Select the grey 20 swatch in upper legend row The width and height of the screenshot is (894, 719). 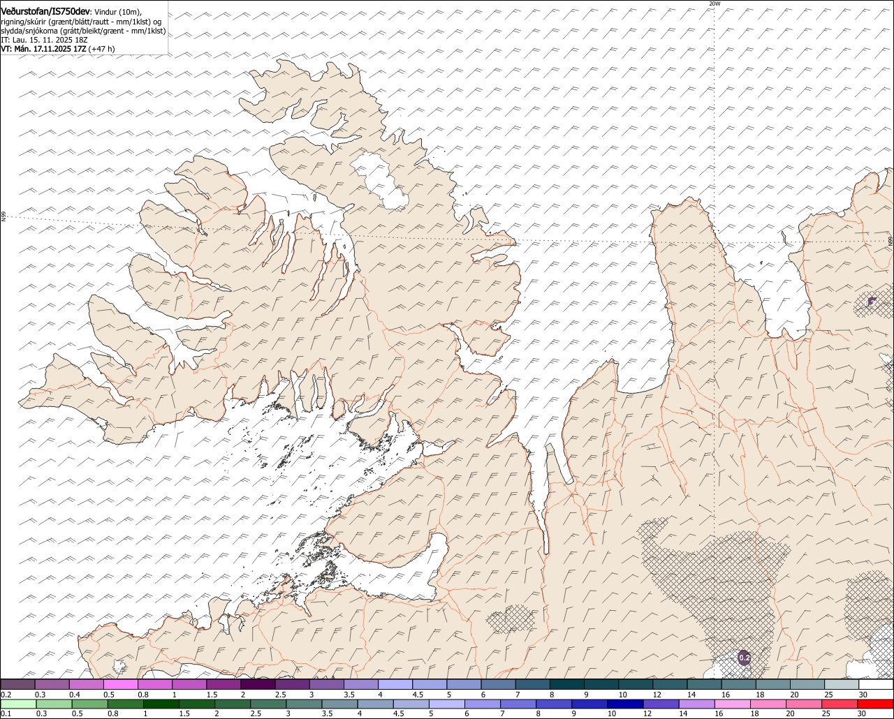pos(808,684)
